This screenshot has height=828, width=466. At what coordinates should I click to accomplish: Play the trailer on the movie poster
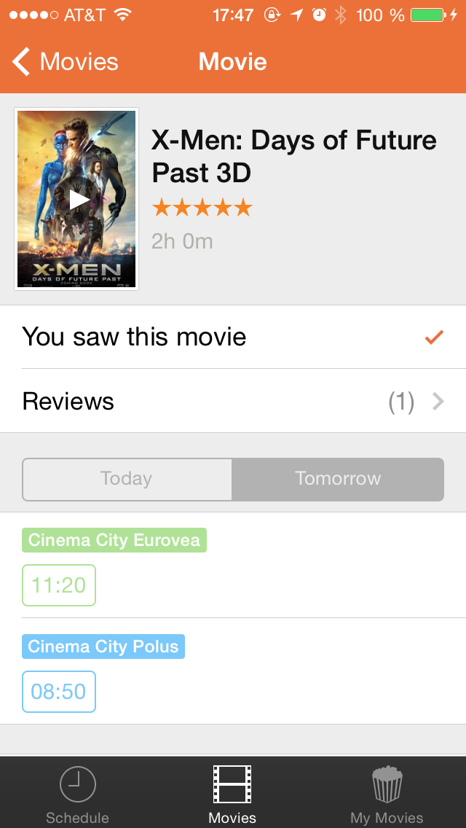point(78,200)
